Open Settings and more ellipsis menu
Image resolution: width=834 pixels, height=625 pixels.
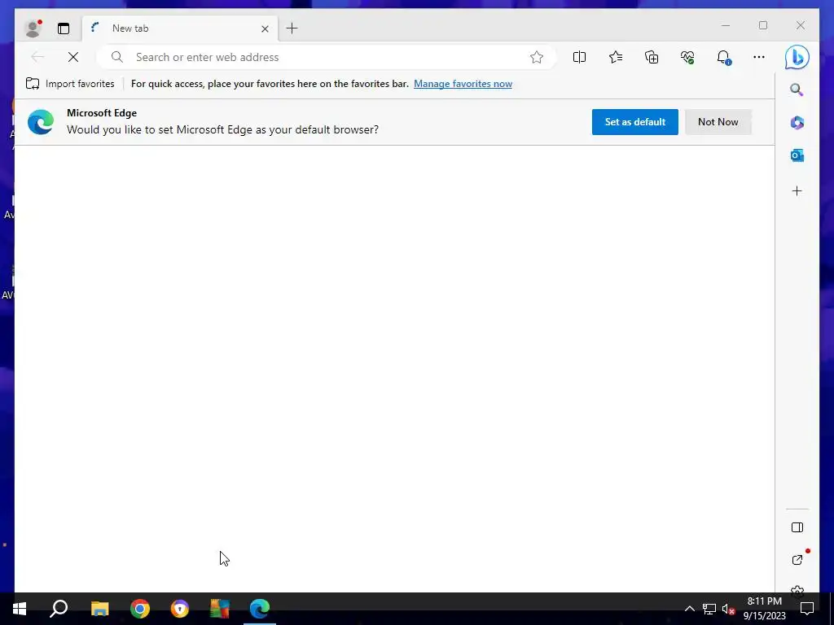point(759,57)
